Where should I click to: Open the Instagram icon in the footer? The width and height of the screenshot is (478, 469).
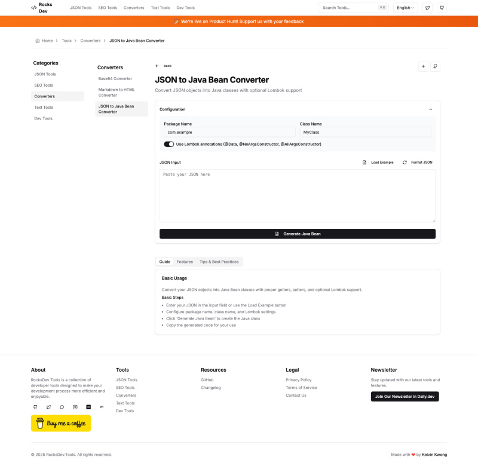[x=75, y=407]
